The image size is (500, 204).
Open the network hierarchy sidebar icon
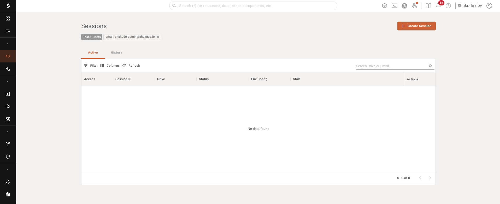coord(8,182)
